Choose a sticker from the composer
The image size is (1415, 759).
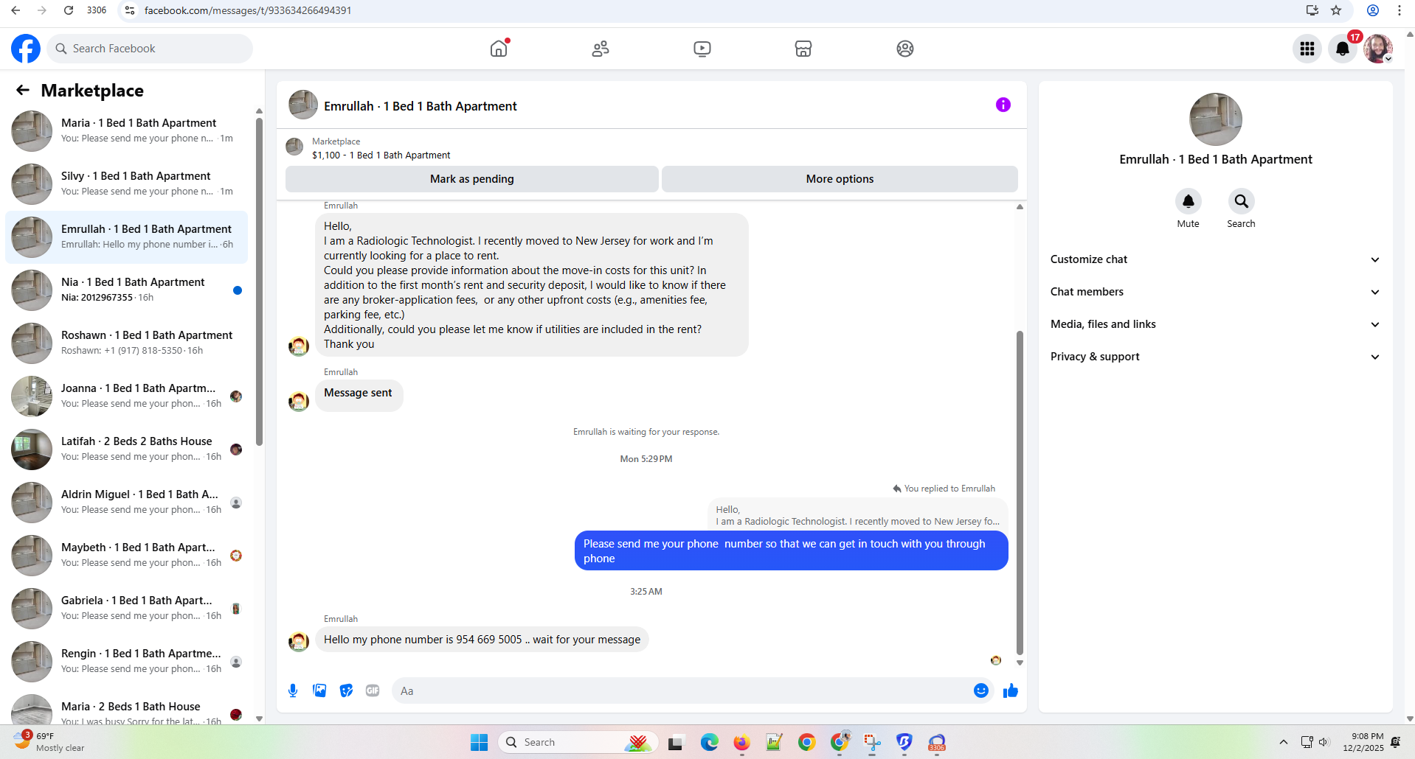(x=346, y=690)
